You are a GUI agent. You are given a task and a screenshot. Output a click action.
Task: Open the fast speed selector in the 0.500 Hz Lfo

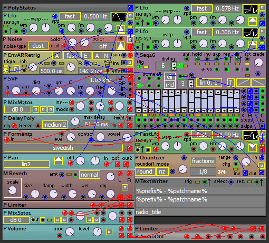pos(70,16)
